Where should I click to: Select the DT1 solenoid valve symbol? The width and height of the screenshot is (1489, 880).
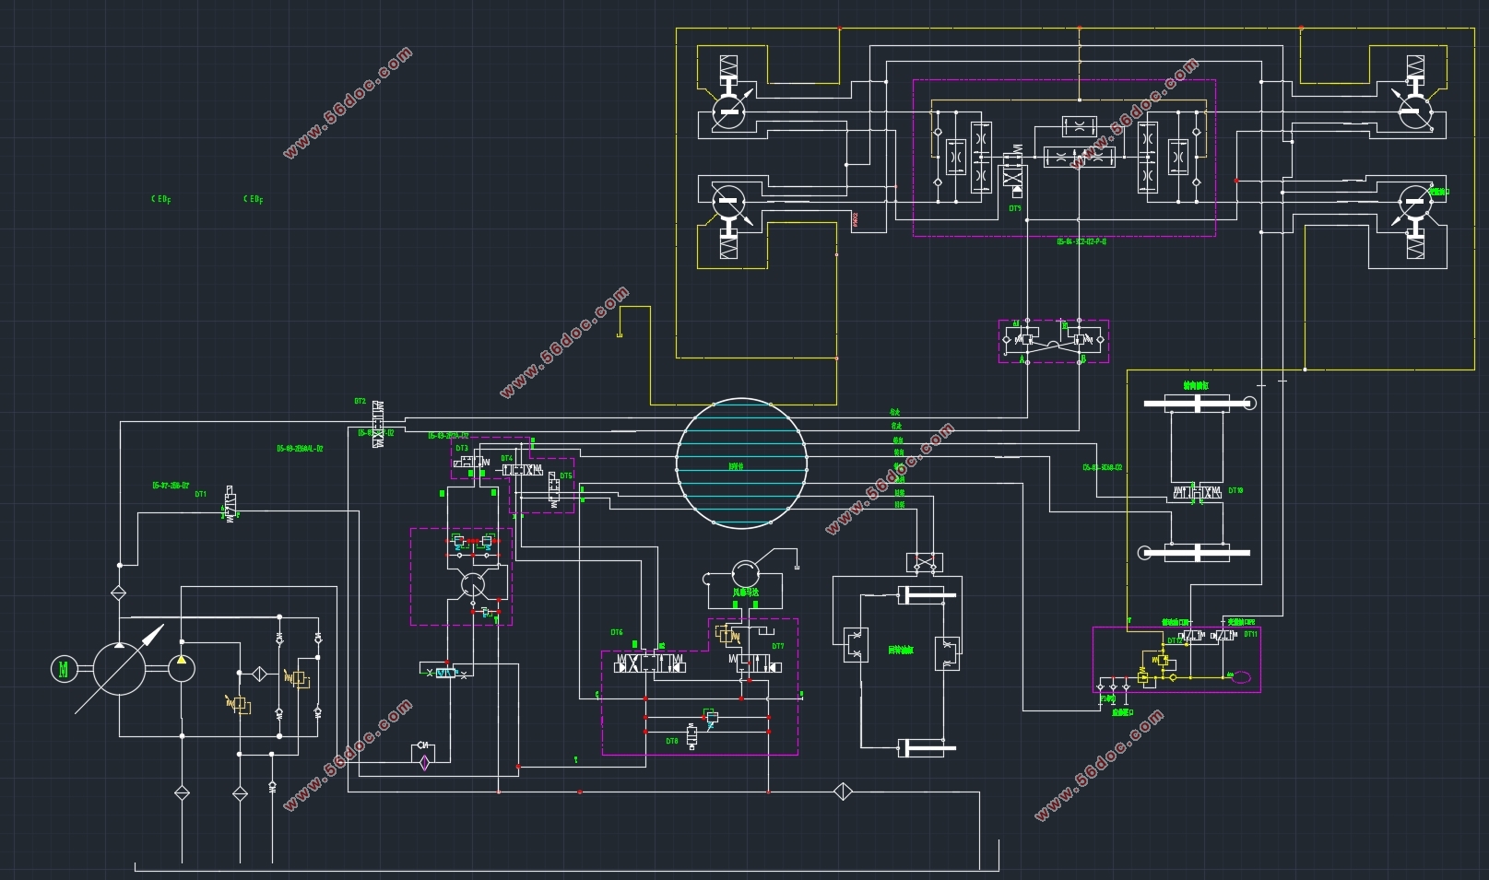(231, 504)
